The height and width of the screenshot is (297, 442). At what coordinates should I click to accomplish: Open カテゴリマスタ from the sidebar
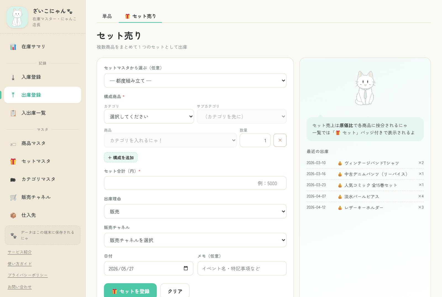(43, 179)
